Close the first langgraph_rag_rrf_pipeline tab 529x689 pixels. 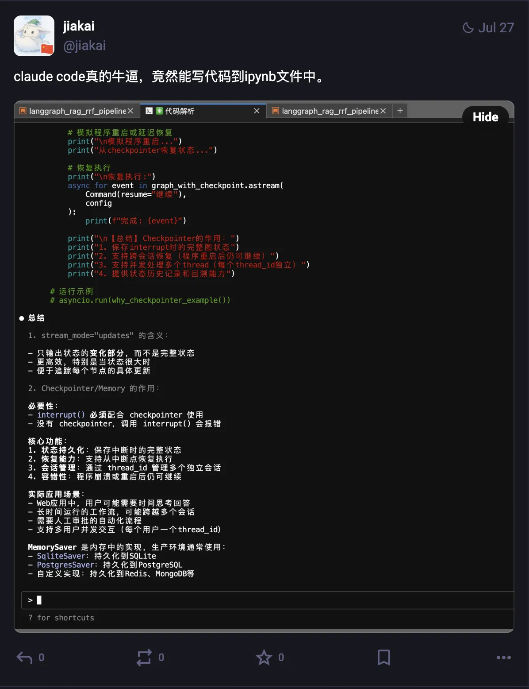[x=130, y=111]
